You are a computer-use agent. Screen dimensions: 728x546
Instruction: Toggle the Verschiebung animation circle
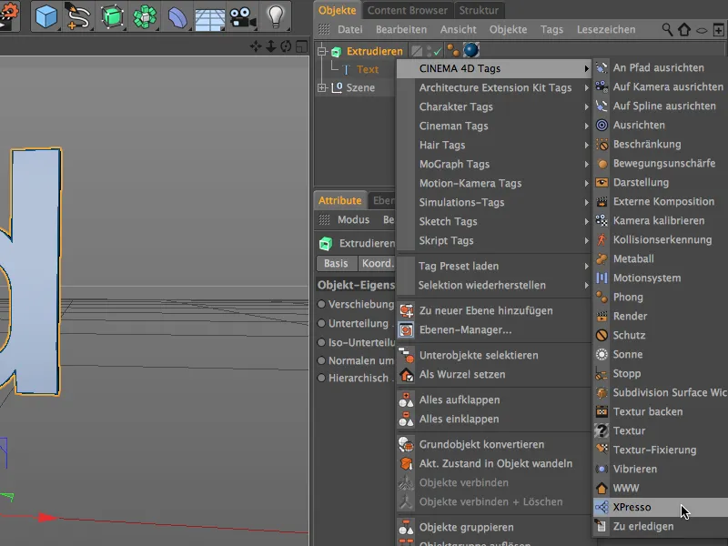[321, 304]
